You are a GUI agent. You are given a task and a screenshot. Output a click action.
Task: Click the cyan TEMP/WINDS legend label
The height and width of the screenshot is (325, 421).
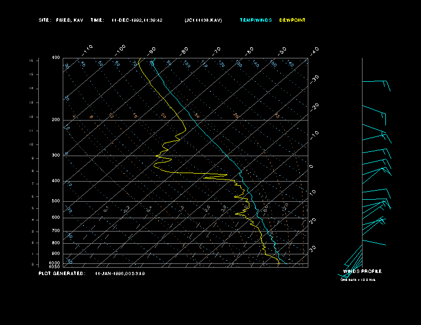pyautogui.click(x=255, y=20)
